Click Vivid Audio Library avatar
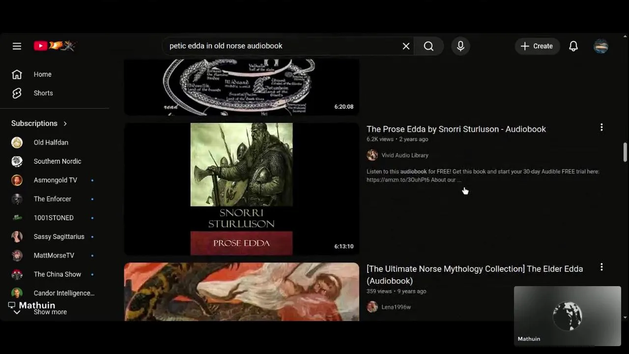629x354 pixels. click(x=372, y=155)
